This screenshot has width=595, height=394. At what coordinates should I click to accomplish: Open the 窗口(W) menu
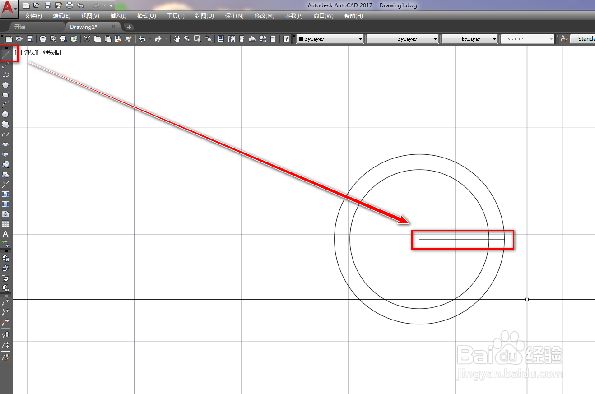323,16
